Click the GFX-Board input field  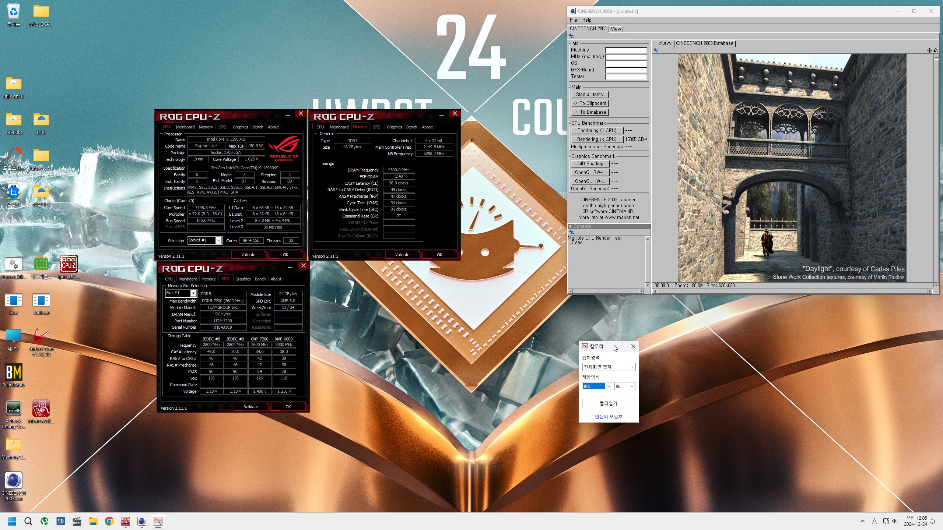tap(626, 70)
